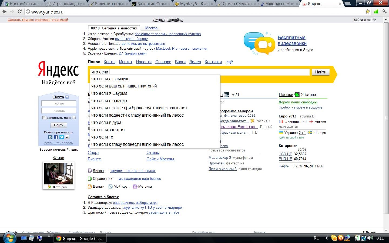Viewport: 389px width, 243px height.
Task: Open Личные настройки link
Action: [x=168, y=20]
